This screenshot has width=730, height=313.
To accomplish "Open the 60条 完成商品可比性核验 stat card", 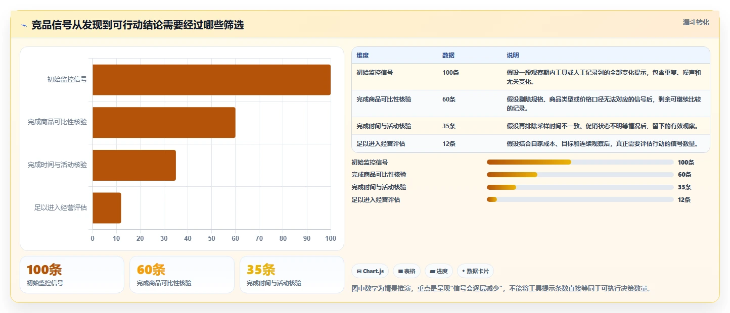I will (182, 275).
